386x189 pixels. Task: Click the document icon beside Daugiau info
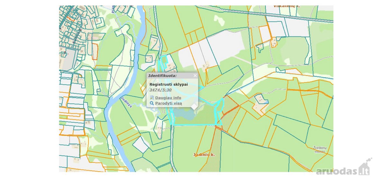tap(152, 98)
